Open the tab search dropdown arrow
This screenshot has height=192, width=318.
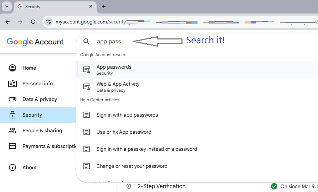point(7,6)
